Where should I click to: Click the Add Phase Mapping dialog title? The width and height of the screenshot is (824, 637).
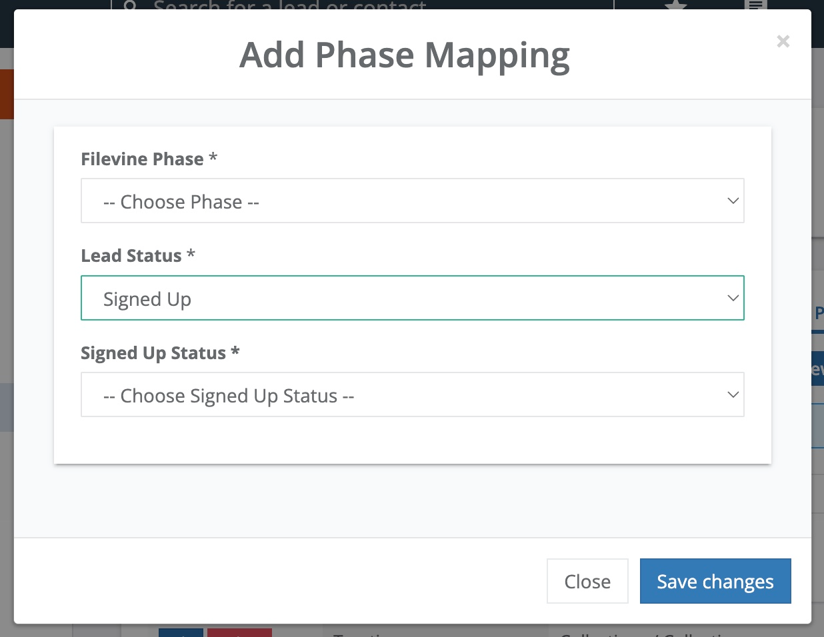[x=405, y=56]
